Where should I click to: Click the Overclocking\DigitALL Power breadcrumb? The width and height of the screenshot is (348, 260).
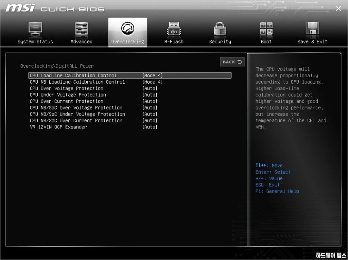[x=57, y=66]
